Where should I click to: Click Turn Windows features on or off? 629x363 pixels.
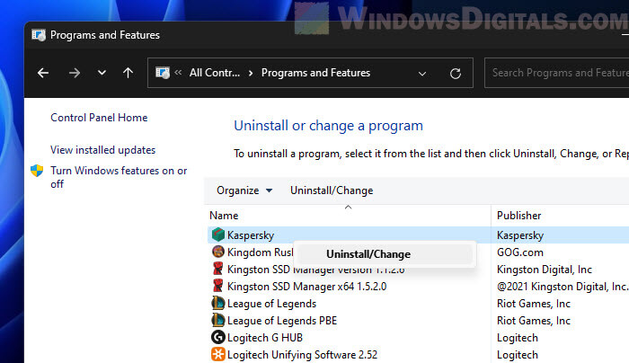[x=119, y=177]
